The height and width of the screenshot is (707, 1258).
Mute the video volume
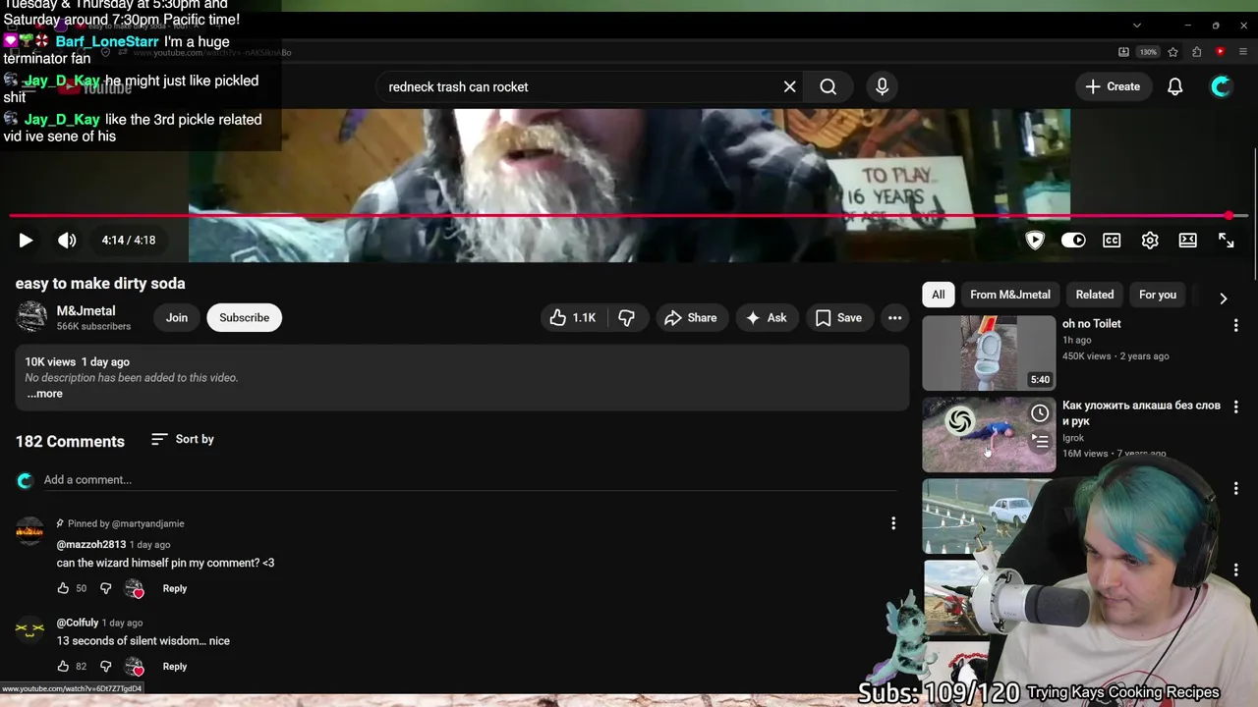pyautogui.click(x=67, y=240)
